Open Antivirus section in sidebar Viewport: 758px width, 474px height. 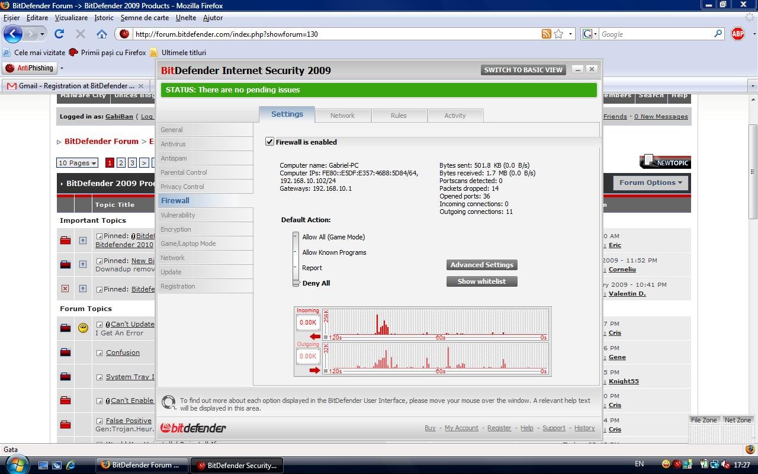tap(205, 144)
